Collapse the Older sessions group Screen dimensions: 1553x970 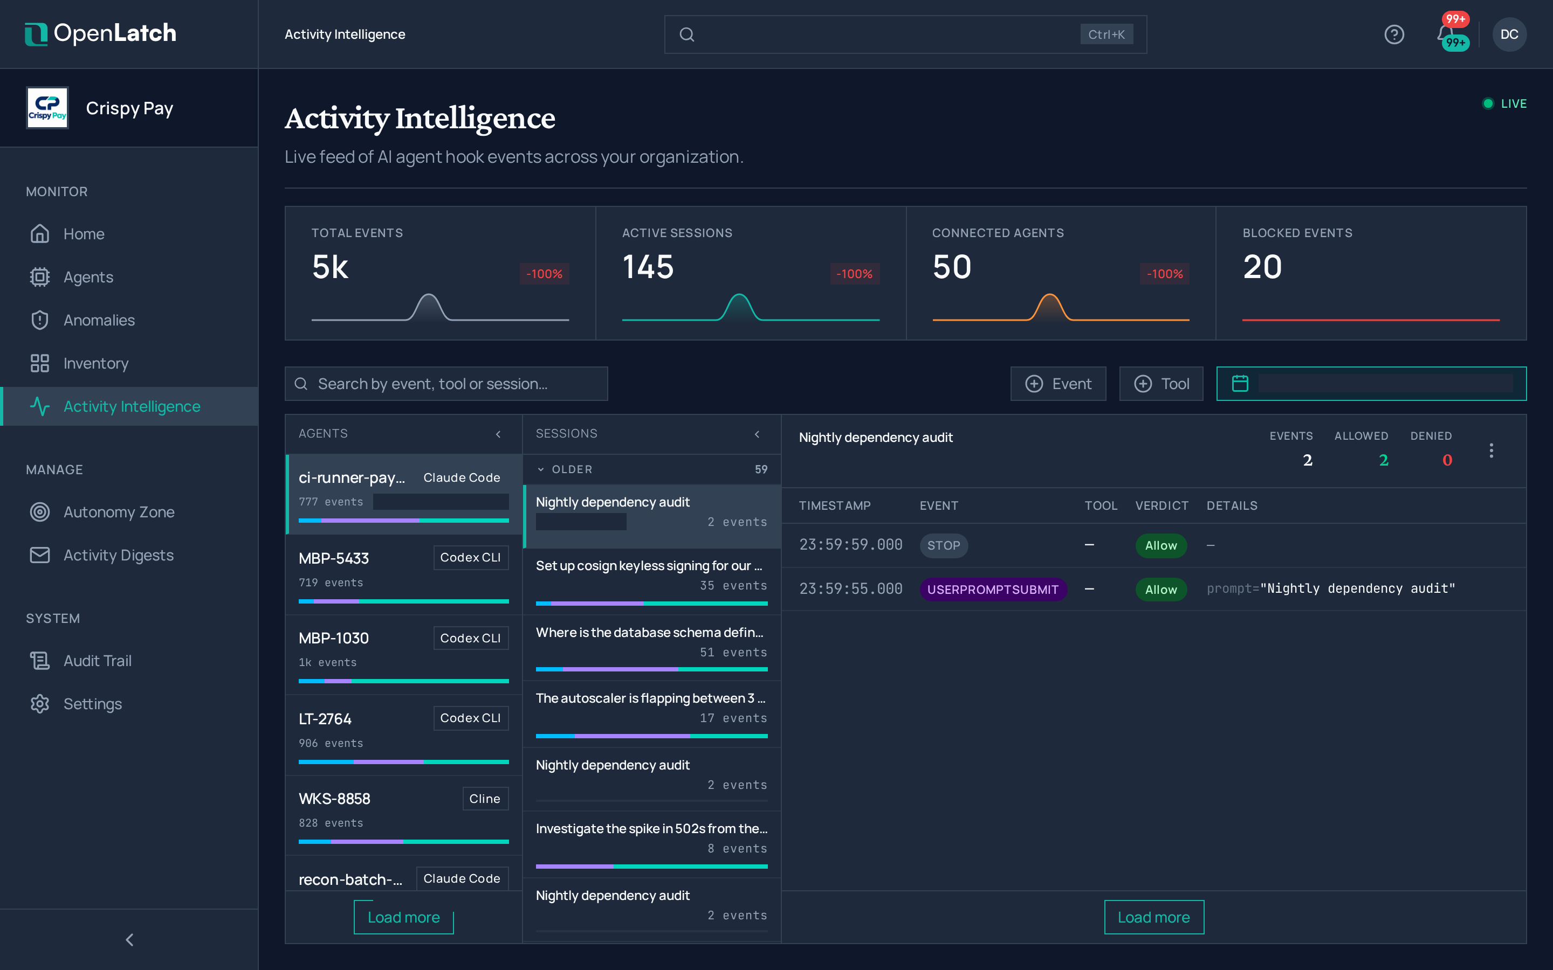pyautogui.click(x=652, y=469)
